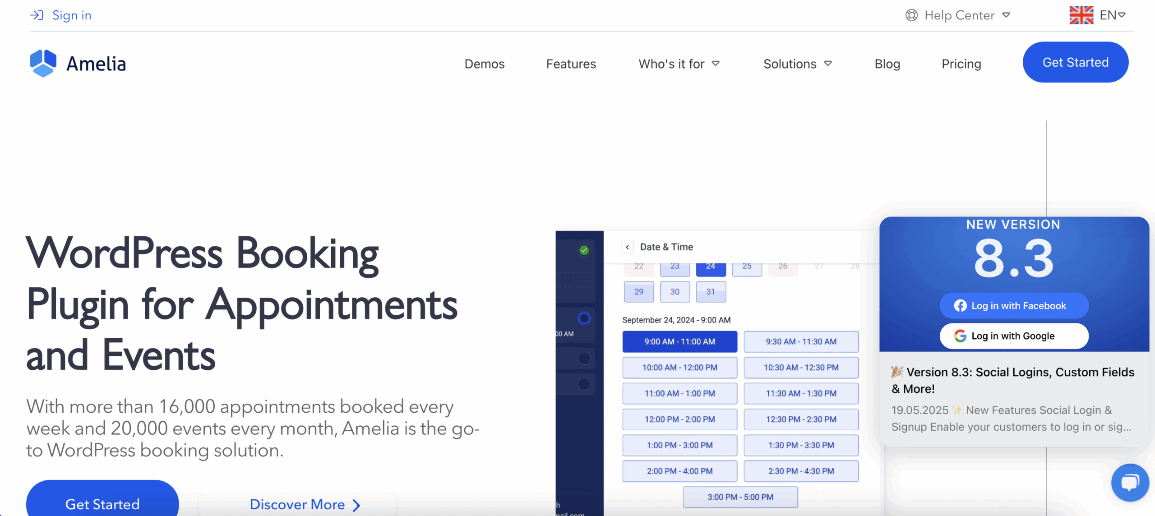The image size is (1155, 516).
Task: Click the green checkmark step icon
Action: point(584,250)
